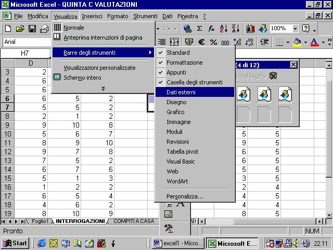333x250 pixels.
Task: Enable the Visual Basic toolbar
Action: click(195, 161)
